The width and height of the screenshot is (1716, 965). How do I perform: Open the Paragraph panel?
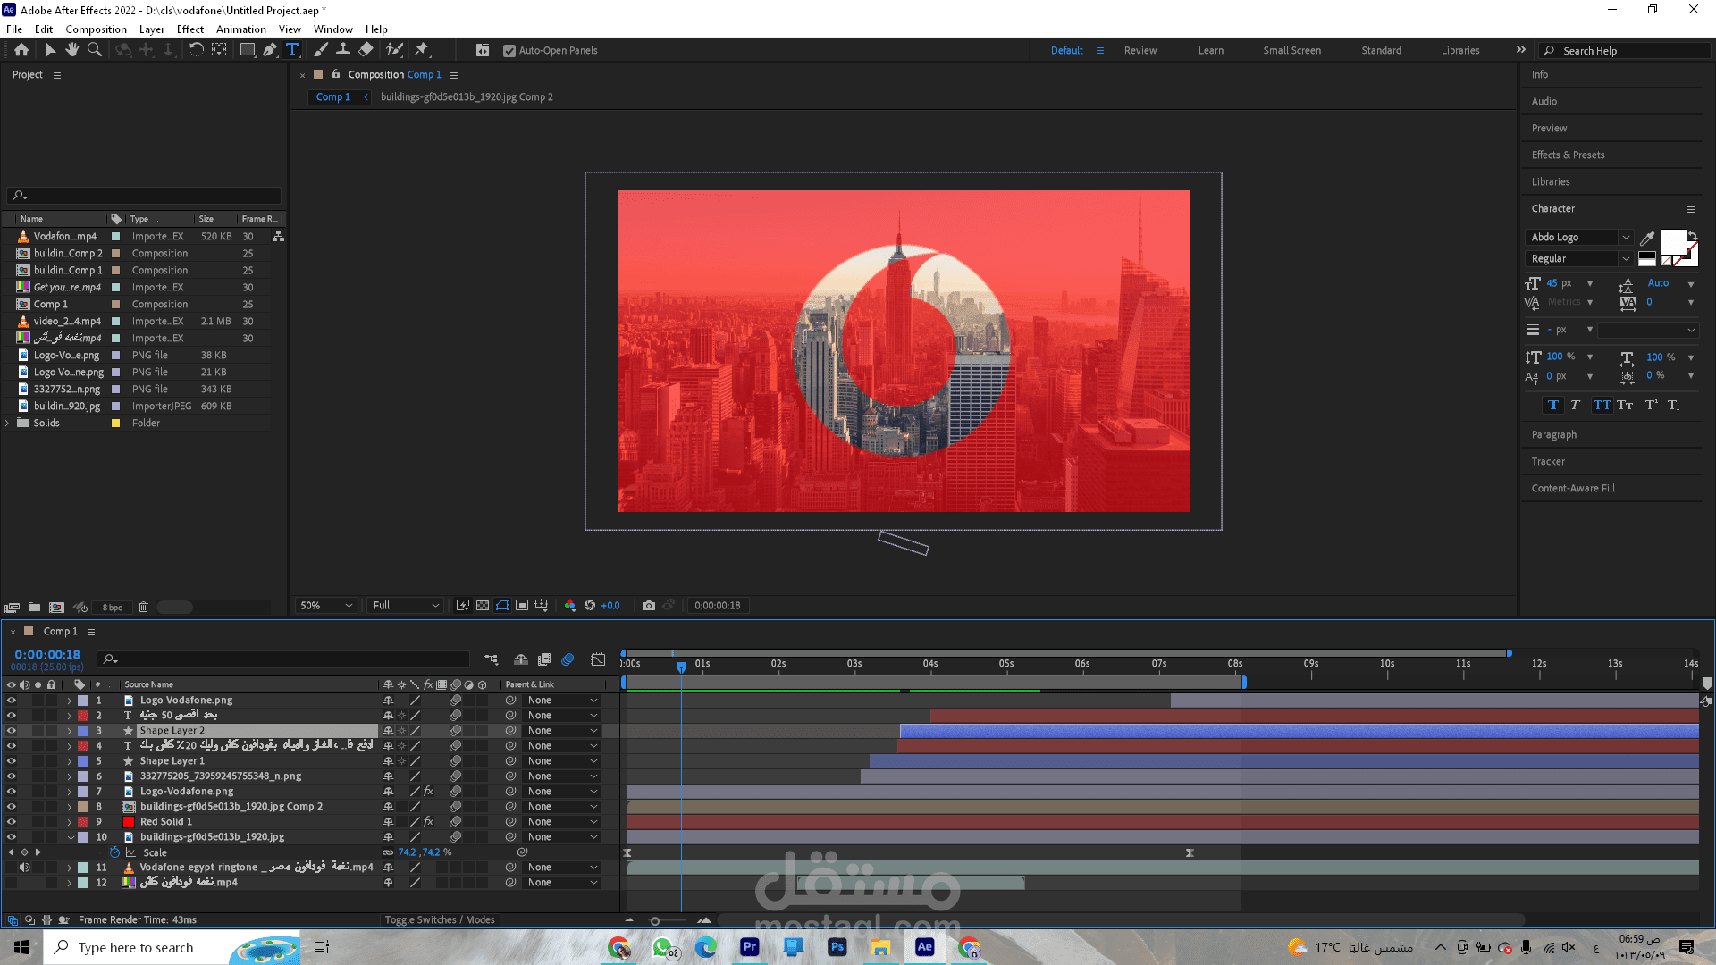click(x=1554, y=435)
